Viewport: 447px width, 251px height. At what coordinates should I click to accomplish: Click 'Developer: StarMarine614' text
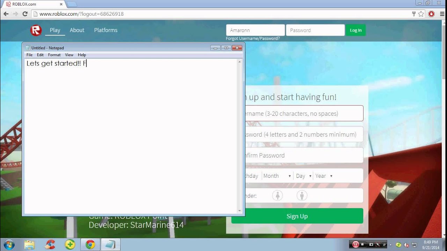pos(136,225)
